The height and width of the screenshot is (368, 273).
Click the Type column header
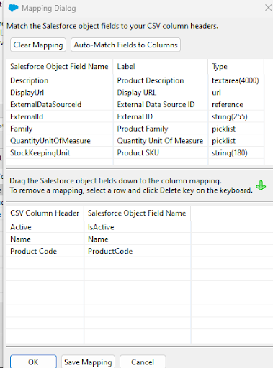click(x=236, y=66)
